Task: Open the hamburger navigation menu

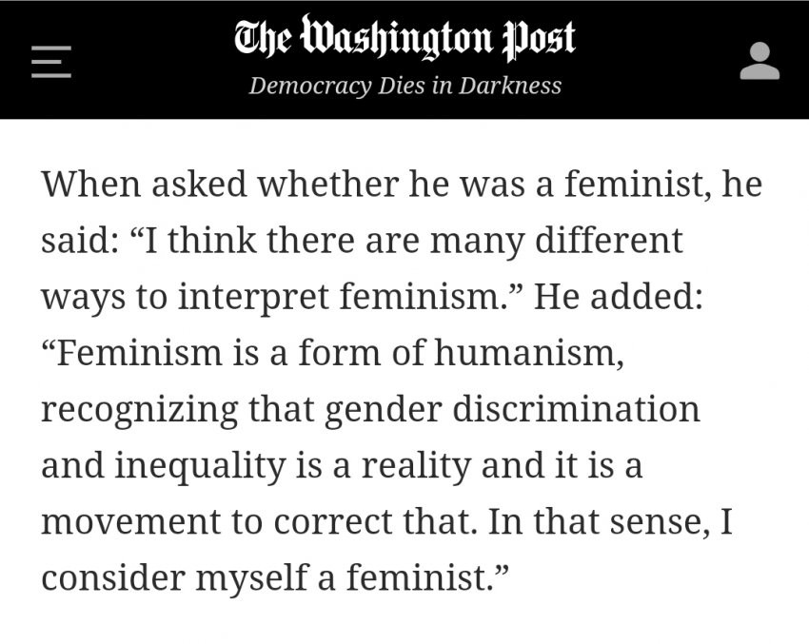Action: [51, 62]
